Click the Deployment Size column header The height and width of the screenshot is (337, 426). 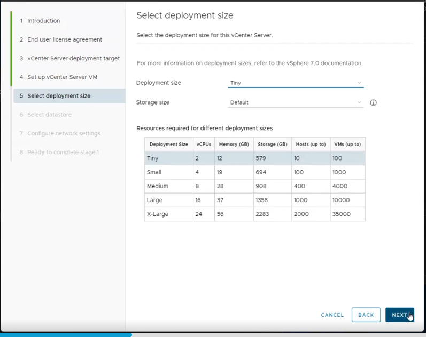pyautogui.click(x=169, y=144)
